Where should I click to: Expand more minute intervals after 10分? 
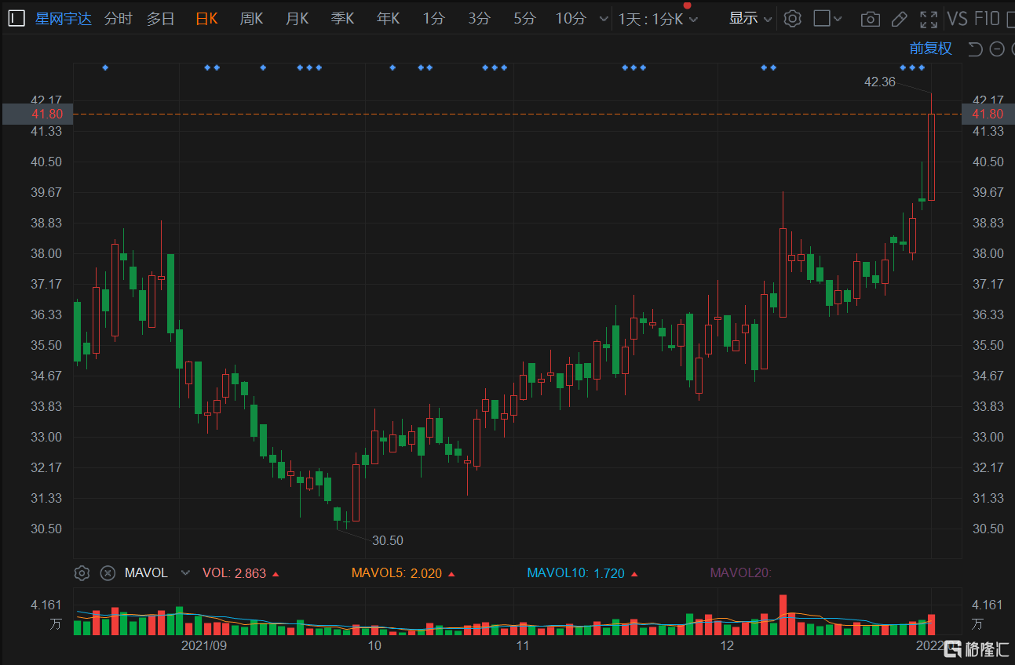click(x=603, y=19)
